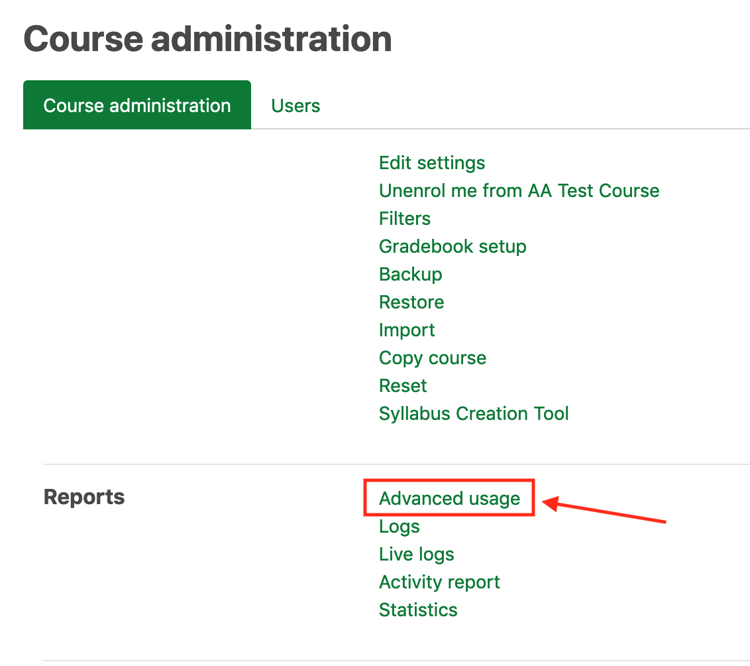The height and width of the screenshot is (666, 750).
Task: Click the Reset link
Action: (x=403, y=386)
